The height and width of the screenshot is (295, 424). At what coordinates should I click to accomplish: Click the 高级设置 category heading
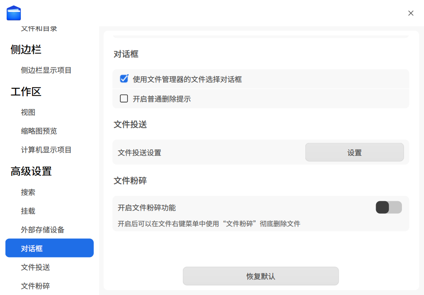31,171
